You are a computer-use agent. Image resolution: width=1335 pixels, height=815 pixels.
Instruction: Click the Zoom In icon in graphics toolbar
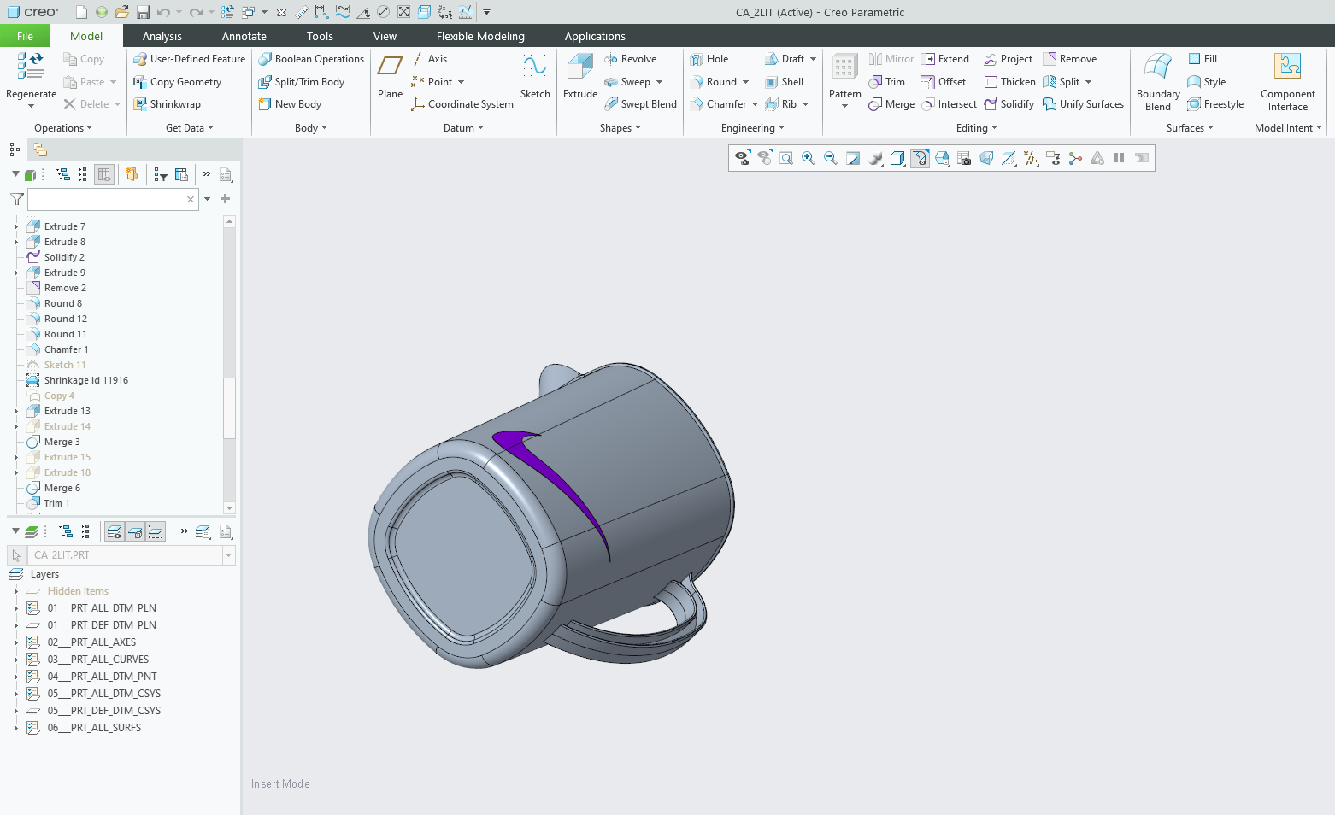click(808, 158)
